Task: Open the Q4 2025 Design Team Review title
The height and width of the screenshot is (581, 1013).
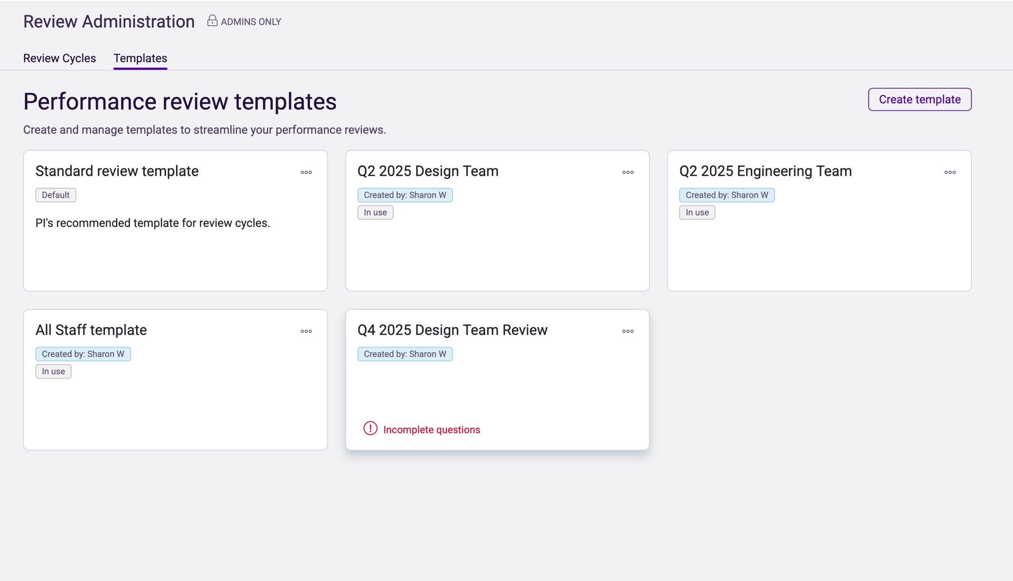Action: [x=452, y=330]
